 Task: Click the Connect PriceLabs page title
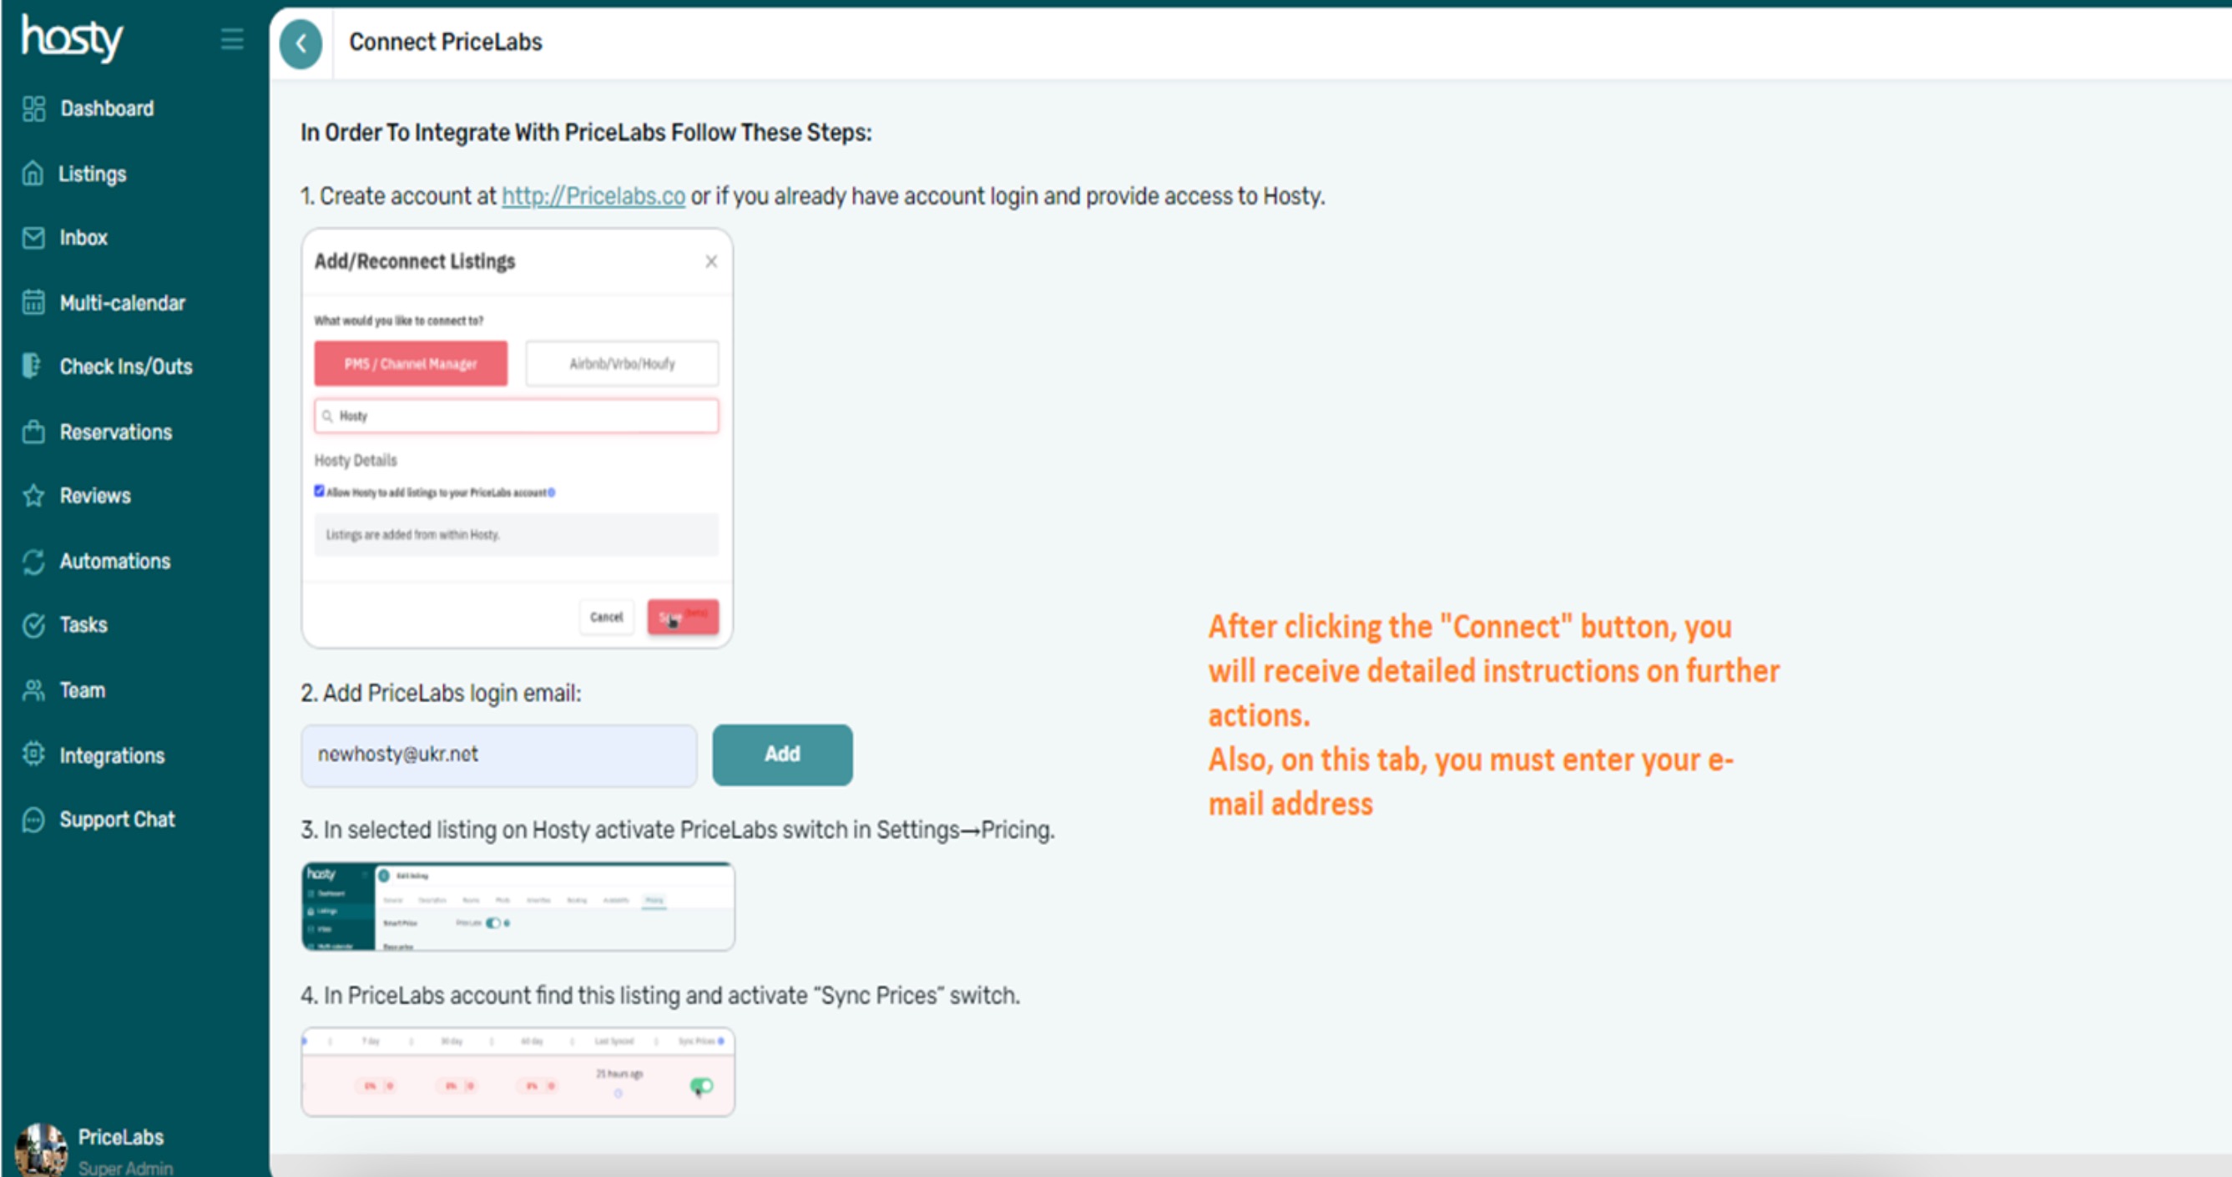[x=446, y=42]
